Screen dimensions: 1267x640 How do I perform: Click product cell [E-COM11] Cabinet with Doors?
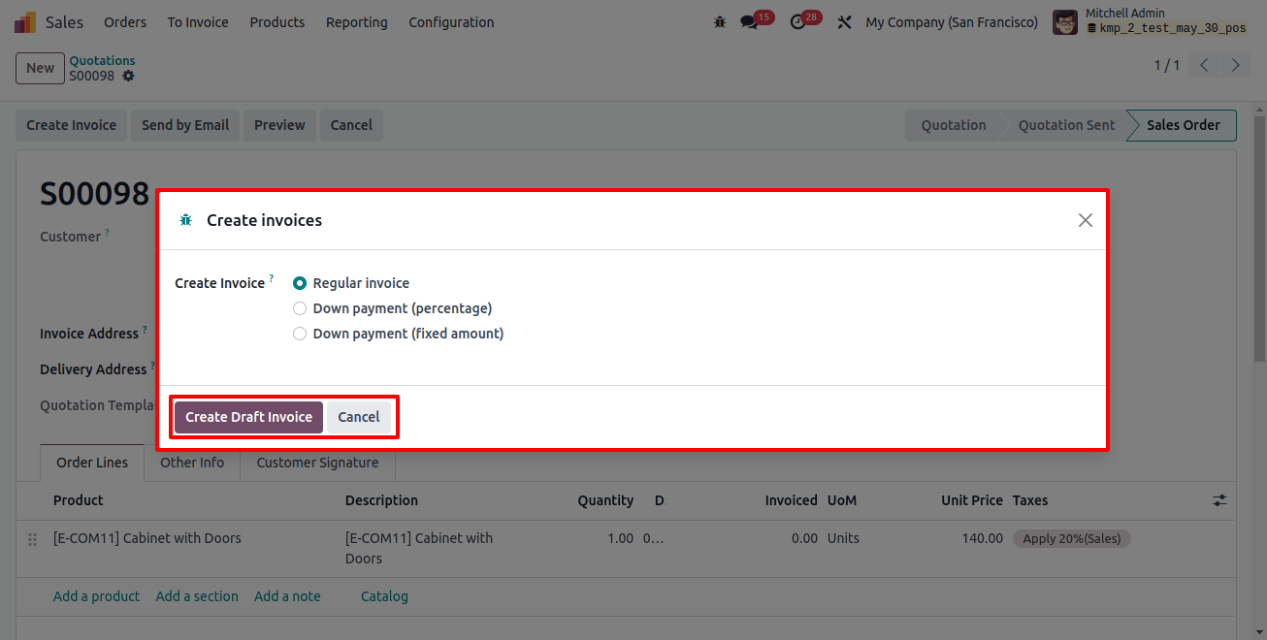(147, 538)
